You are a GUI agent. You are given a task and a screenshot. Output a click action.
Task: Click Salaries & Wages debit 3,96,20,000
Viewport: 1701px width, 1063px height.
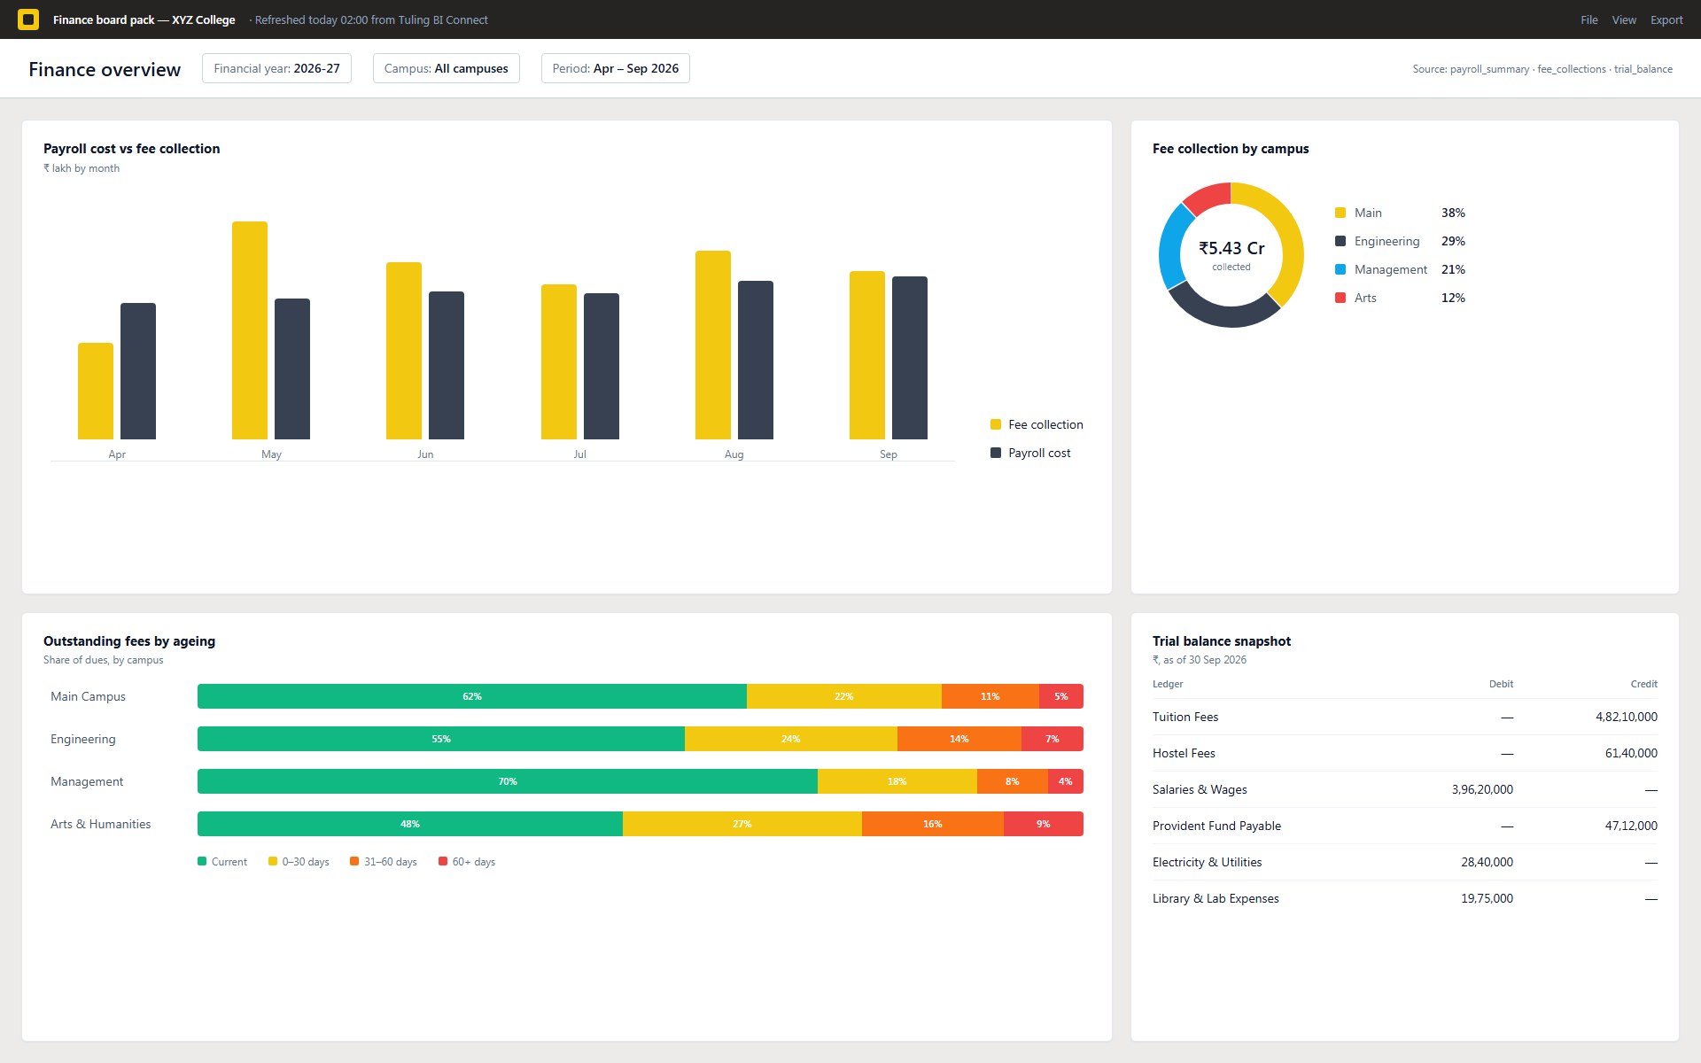pyautogui.click(x=1482, y=789)
